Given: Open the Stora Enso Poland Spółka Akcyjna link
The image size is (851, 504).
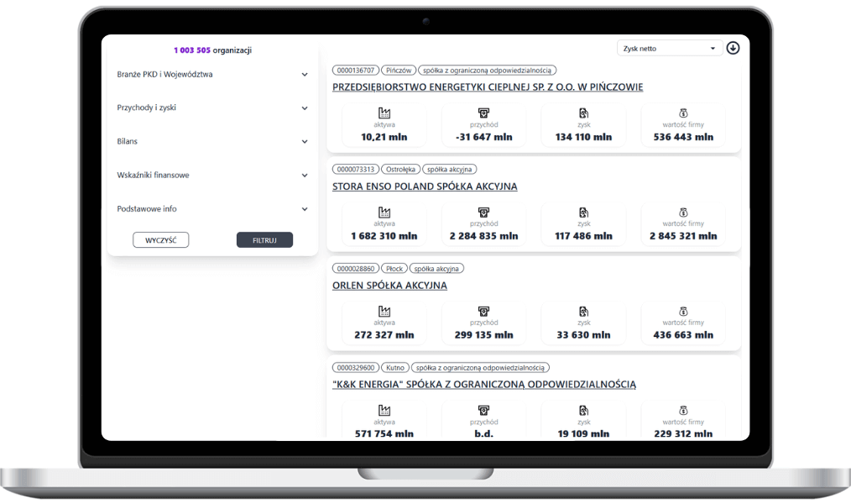Looking at the screenshot, I should pos(425,186).
